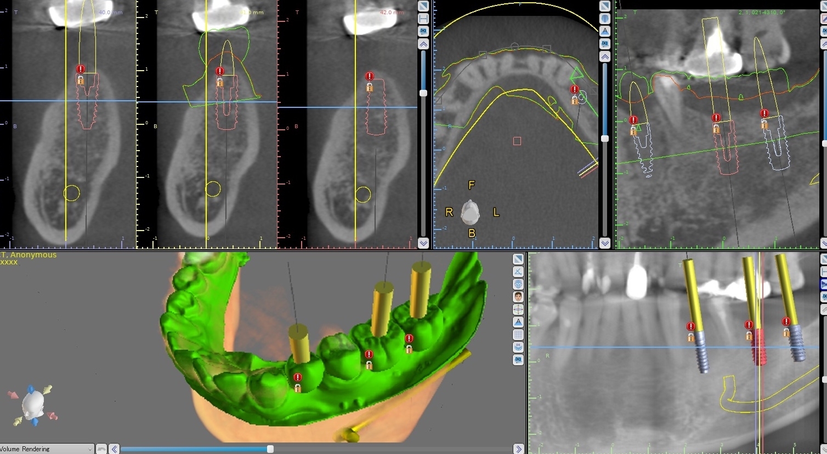Select the red implant in panoramic view
Screen dimensions: 827x454
click(758, 347)
